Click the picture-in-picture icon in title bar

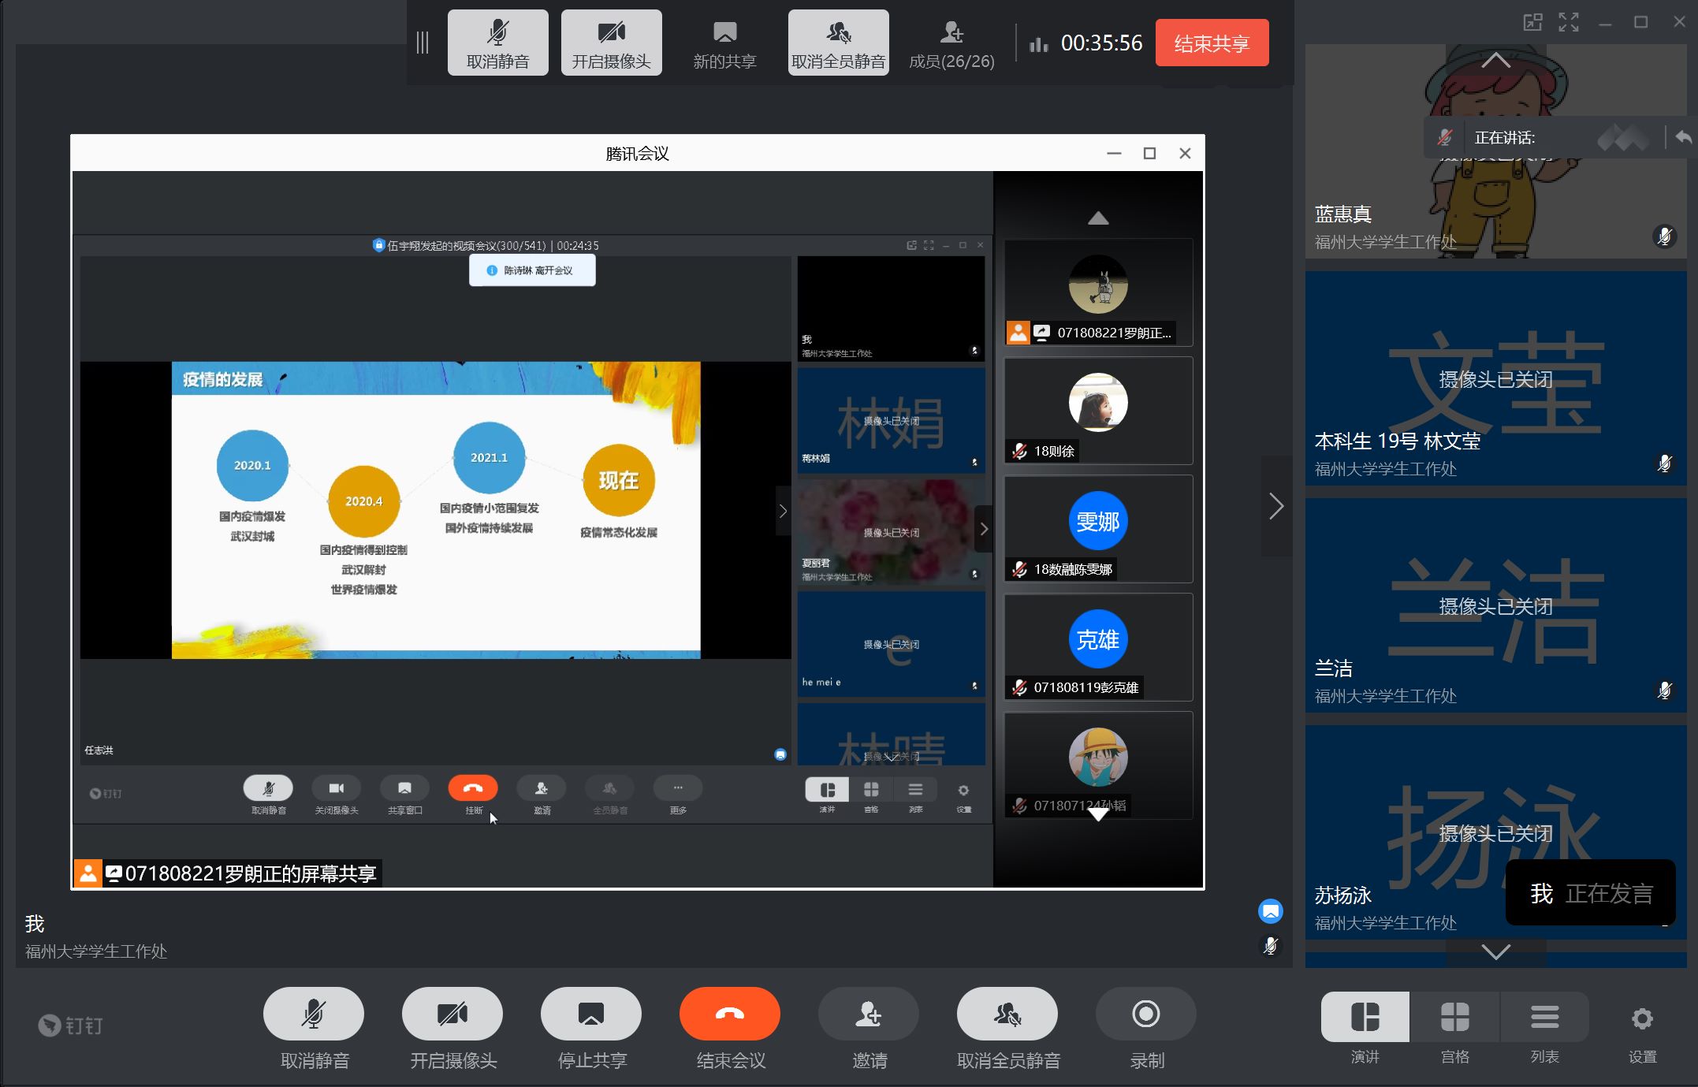pos(1532,22)
